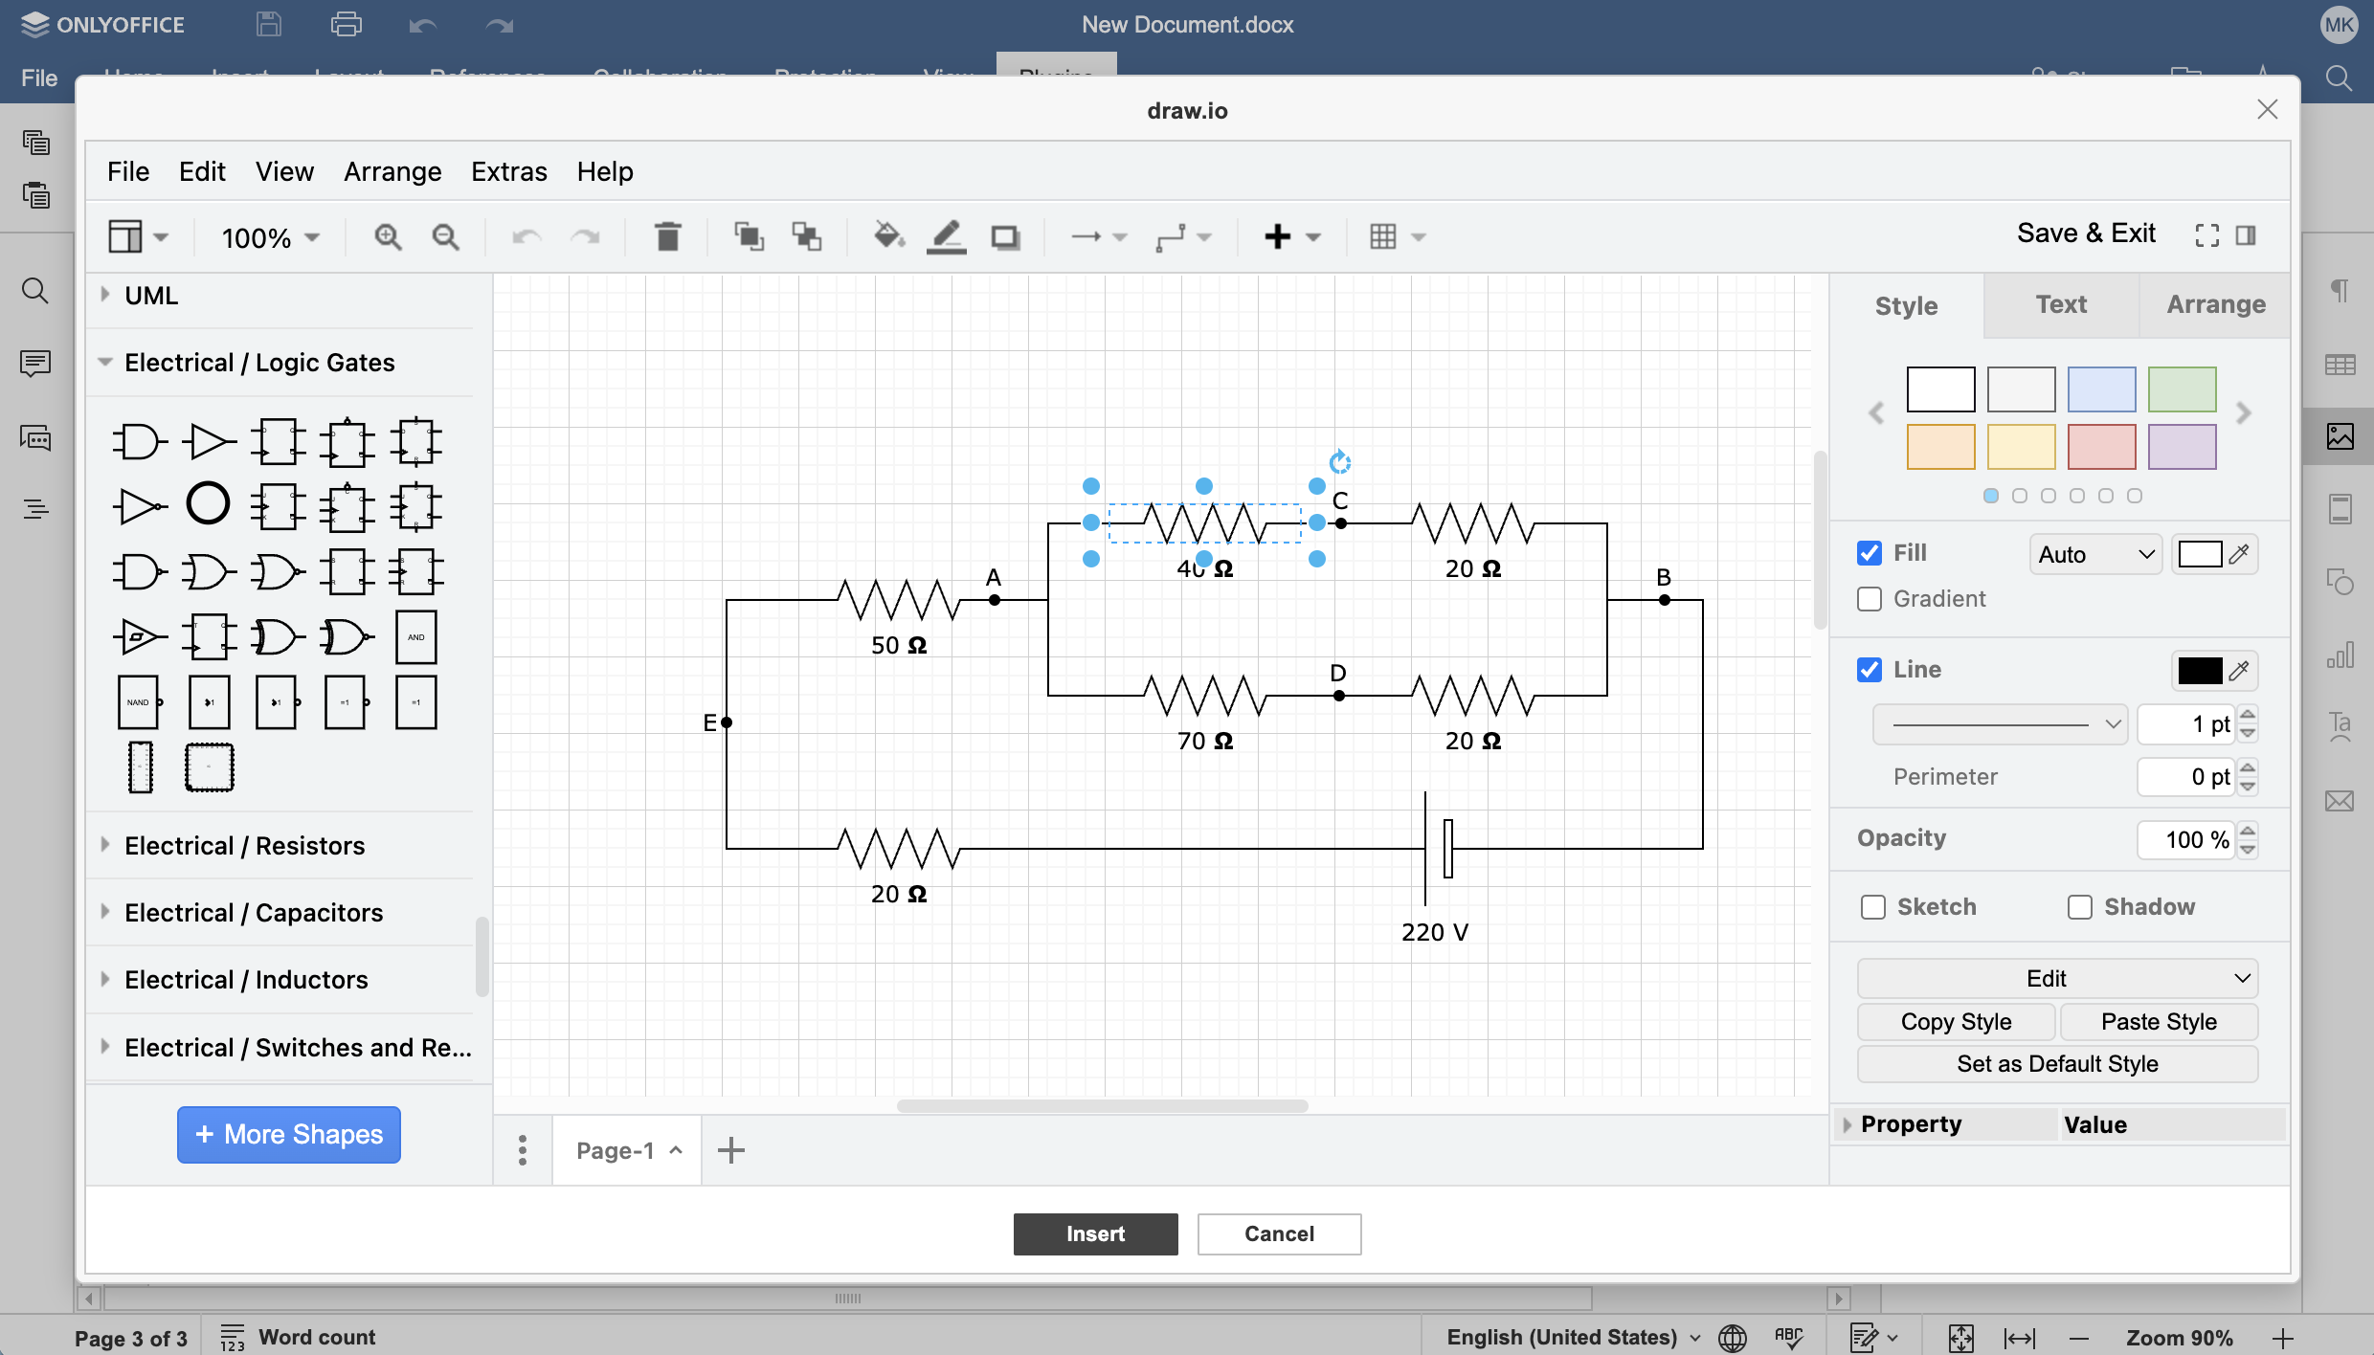Click the To Front icon
This screenshot has height=1355, width=2374.
[x=748, y=236]
